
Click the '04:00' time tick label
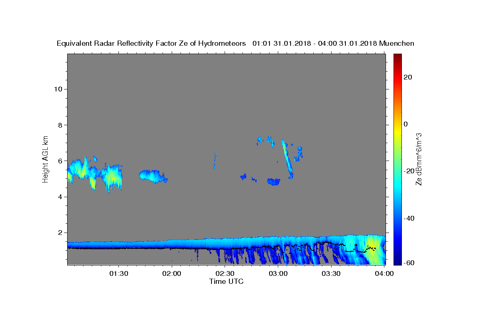point(384,273)
